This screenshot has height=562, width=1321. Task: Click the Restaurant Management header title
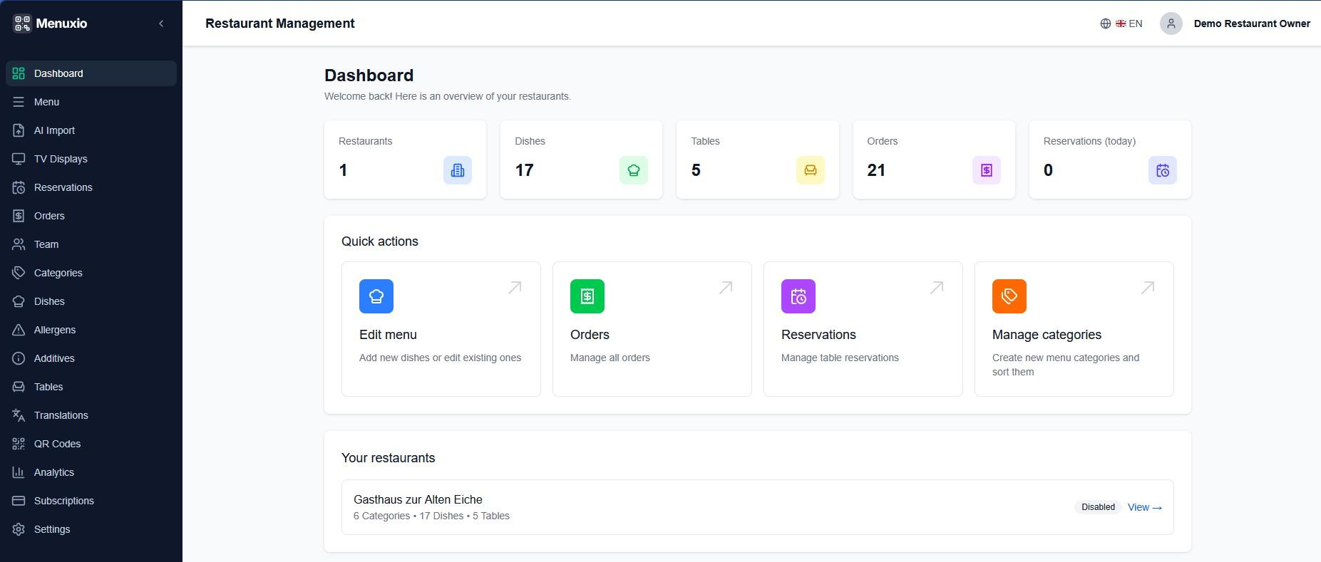[x=280, y=24]
